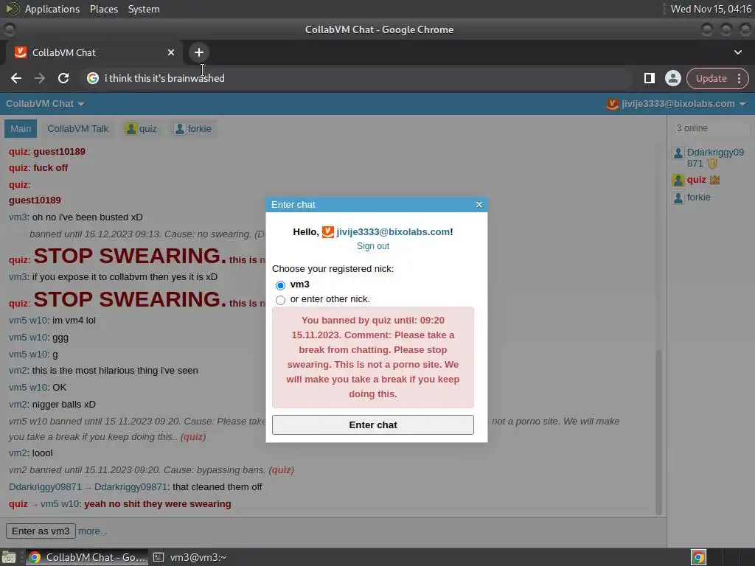Click the window menu button at title bar left
The width and height of the screenshot is (755, 566).
(9, 29)
